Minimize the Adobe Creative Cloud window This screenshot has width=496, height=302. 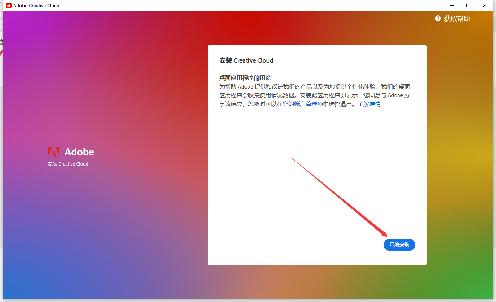click(x=452, y=5)
